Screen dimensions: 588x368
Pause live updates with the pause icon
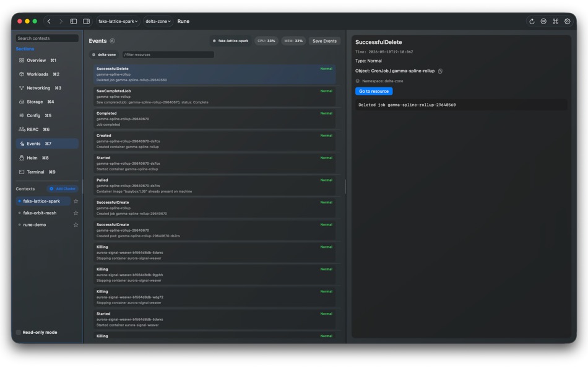tap(543, 22)
